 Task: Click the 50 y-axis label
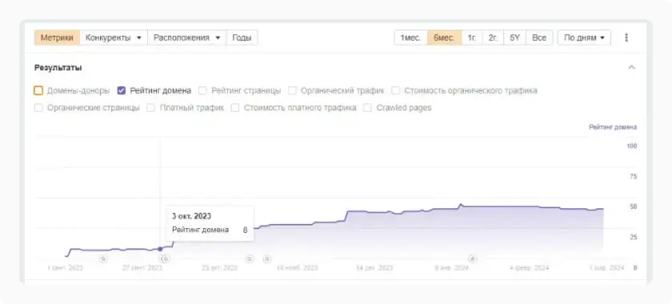(633, 206)
